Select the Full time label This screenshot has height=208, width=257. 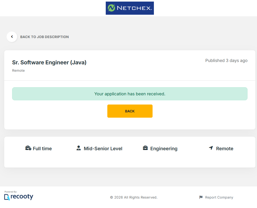click(42, 149)
